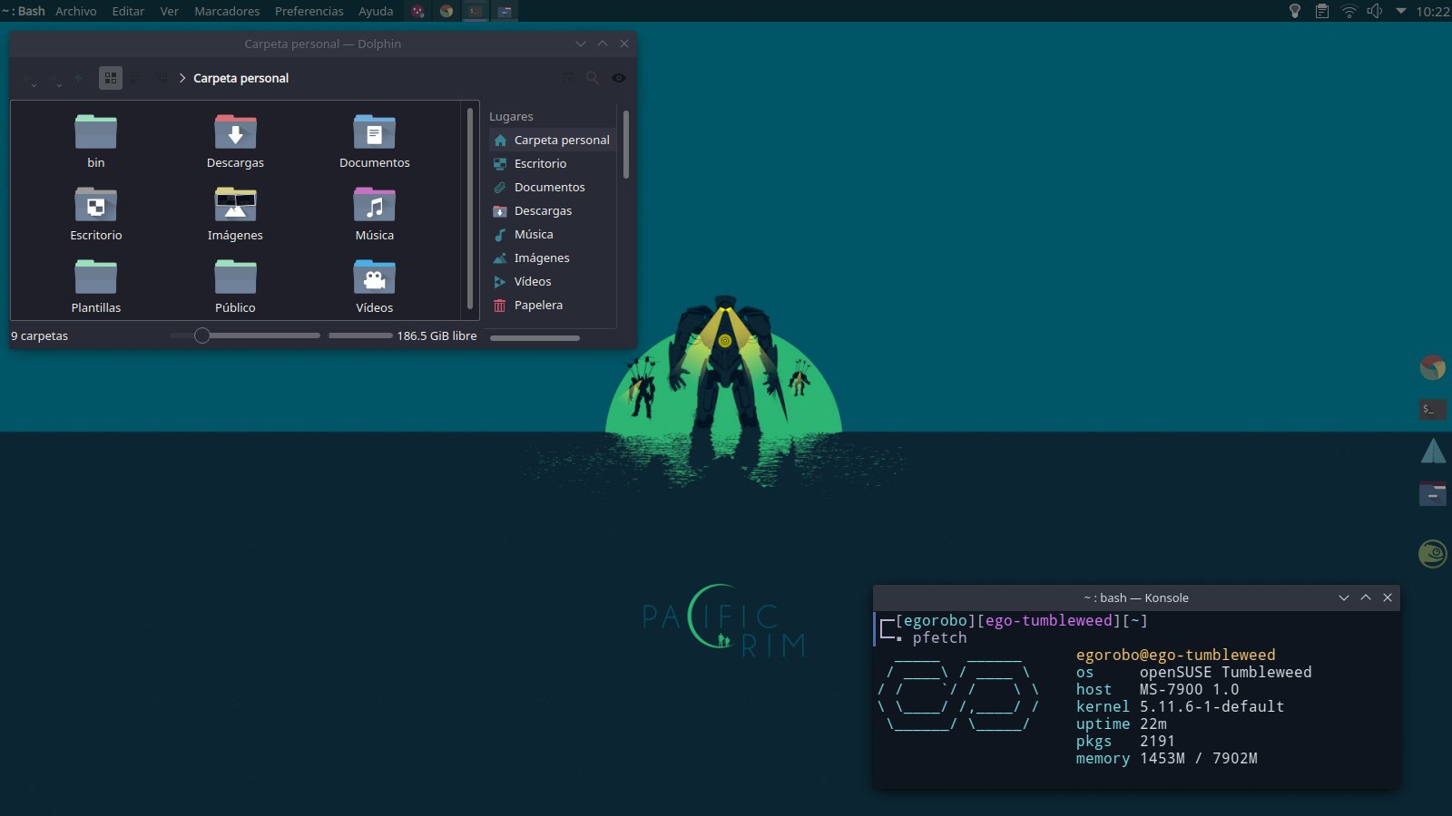Toggle split view icon in Dolphin toolbar
Screen dimensions: 1452x816
pyautogui.click(x=567, y=78)
